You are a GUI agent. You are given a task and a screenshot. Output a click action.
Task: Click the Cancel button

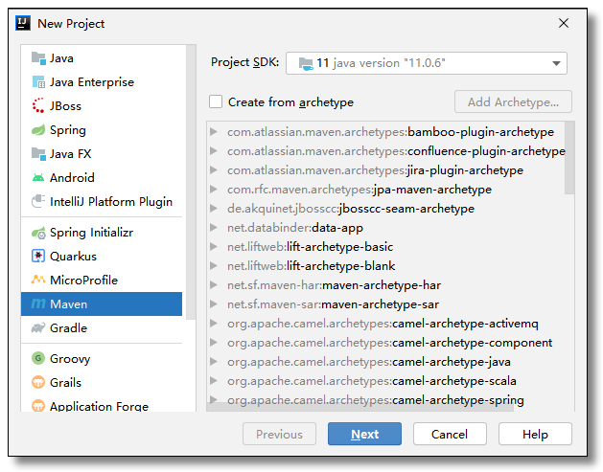point(450,434)
